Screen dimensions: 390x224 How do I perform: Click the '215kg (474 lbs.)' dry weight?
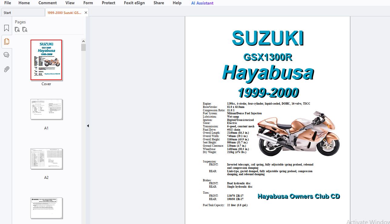tap(237, 152)
